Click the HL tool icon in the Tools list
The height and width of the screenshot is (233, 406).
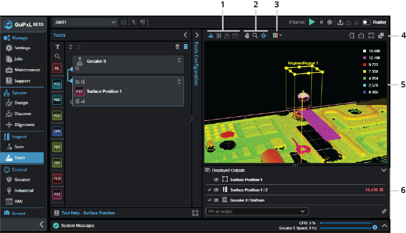click(57, 68)
